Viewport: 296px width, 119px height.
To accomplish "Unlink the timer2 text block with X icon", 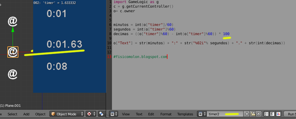I will 259,114.
